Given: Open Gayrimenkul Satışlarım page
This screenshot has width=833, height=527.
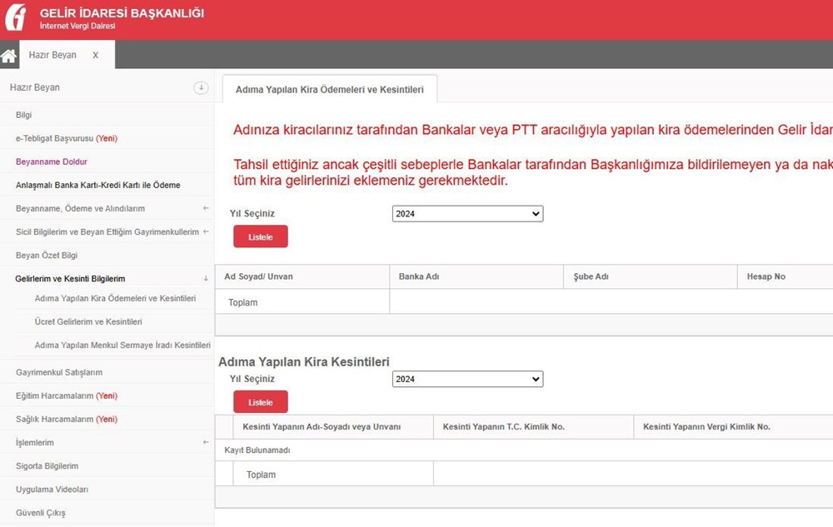Looking at the screenshot, I should (59, 372).
